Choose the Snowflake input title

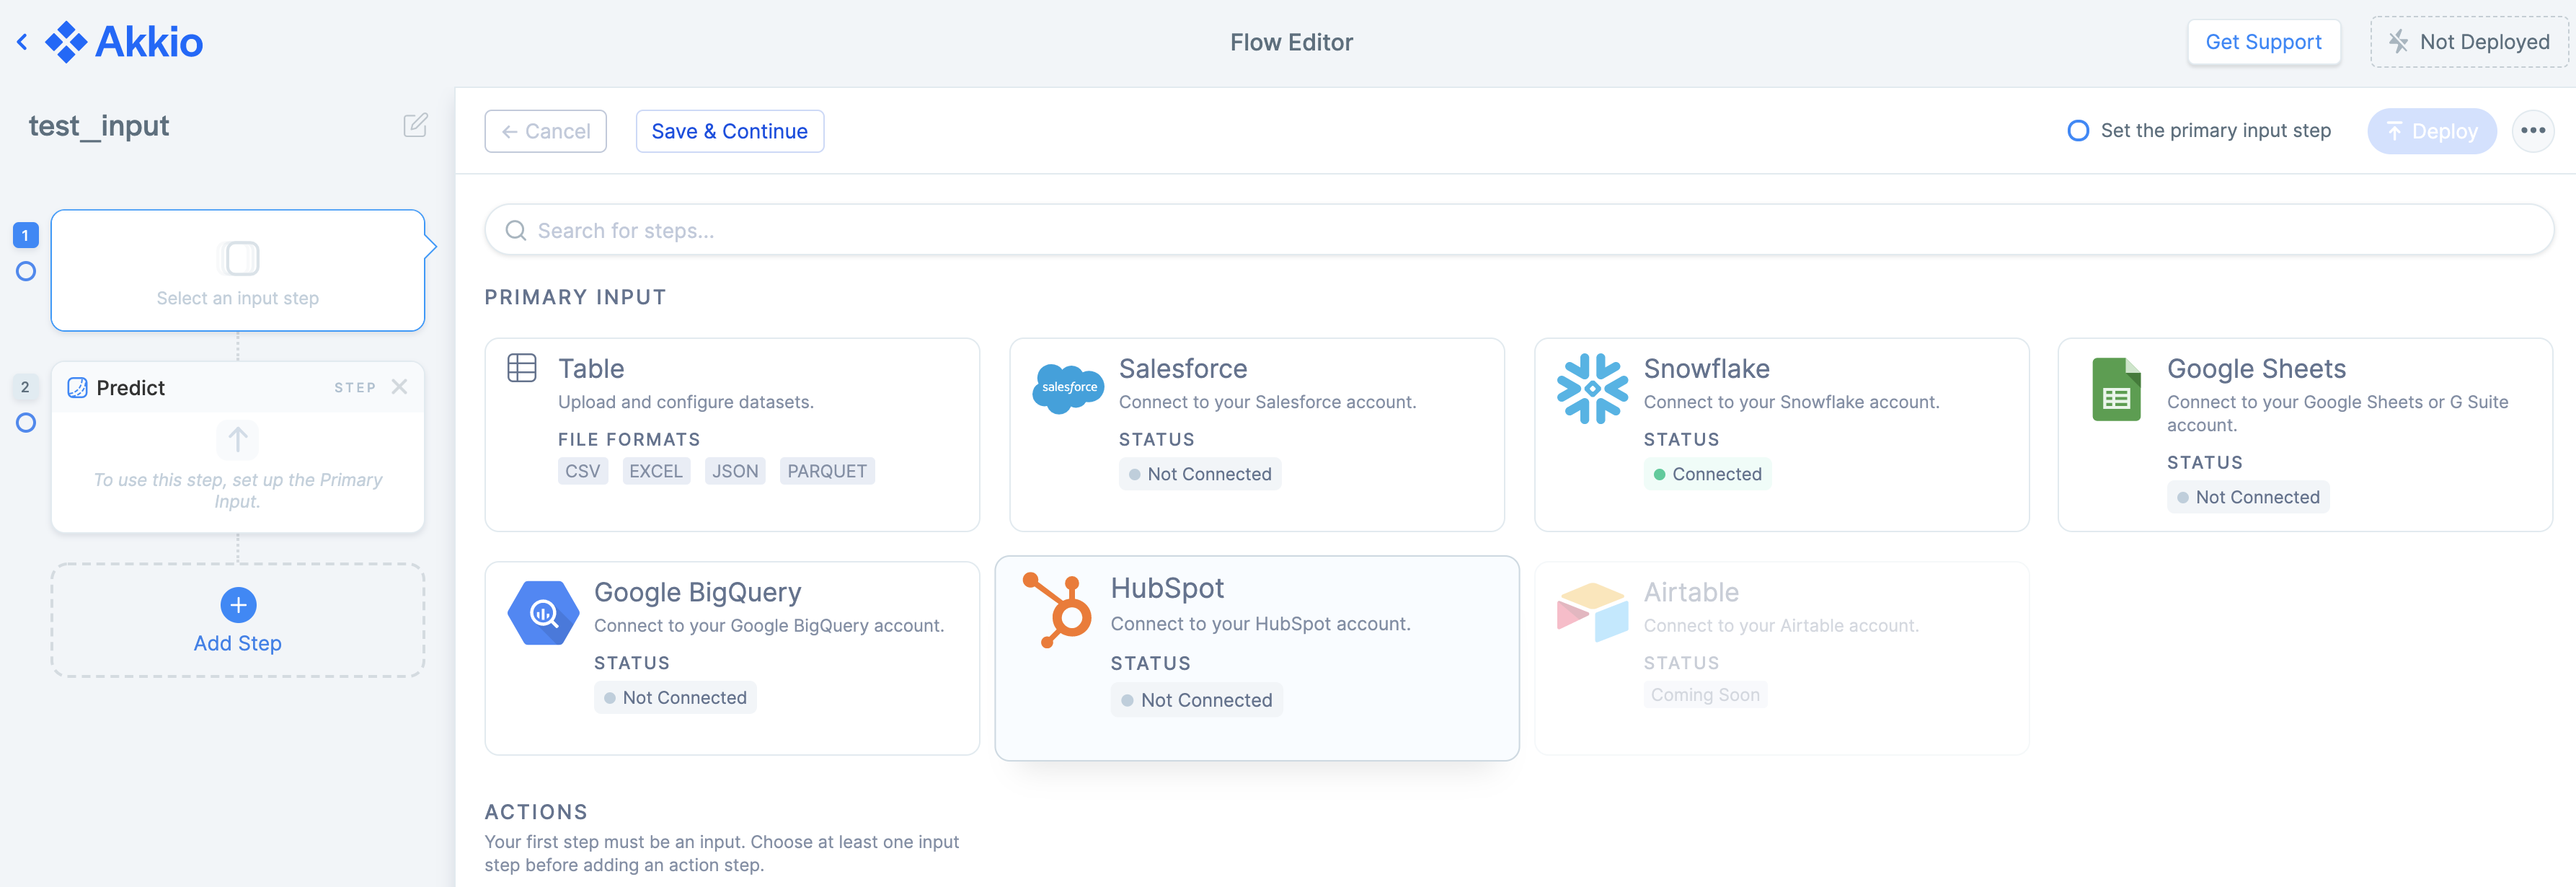pos(1706,369)
